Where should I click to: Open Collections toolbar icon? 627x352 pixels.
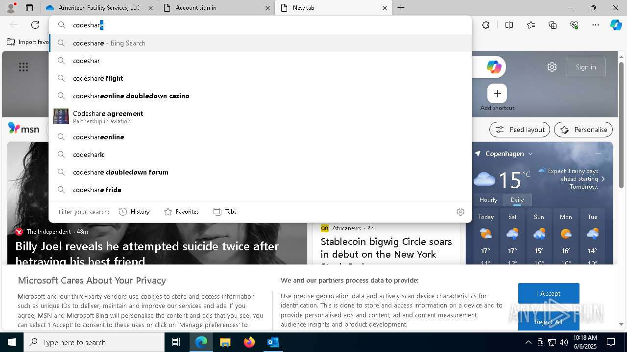[553, 25]
